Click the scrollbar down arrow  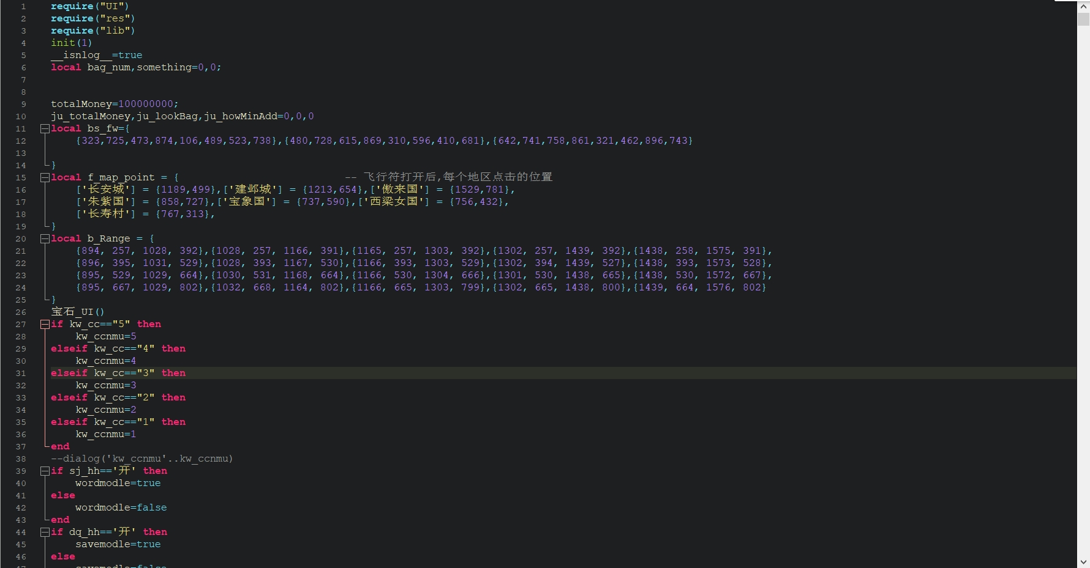coord(1083,562)
